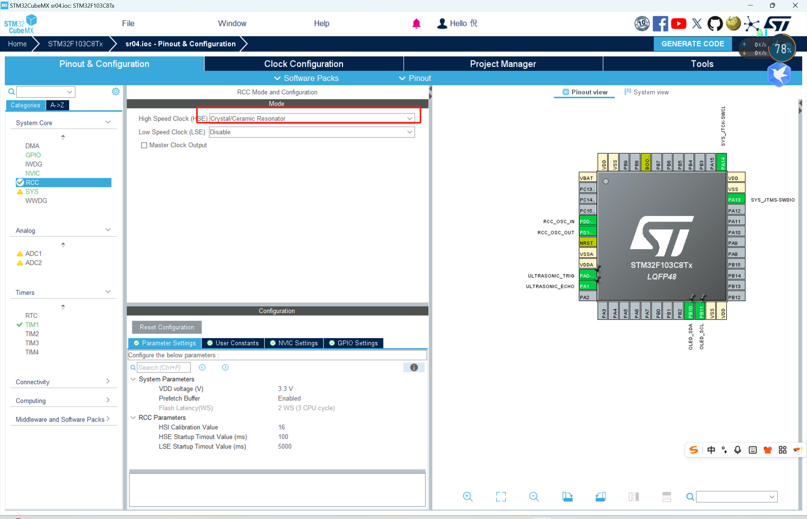Open the Sogou soft keyboard icon
The image size is (807, 519).
click(753, 450)
